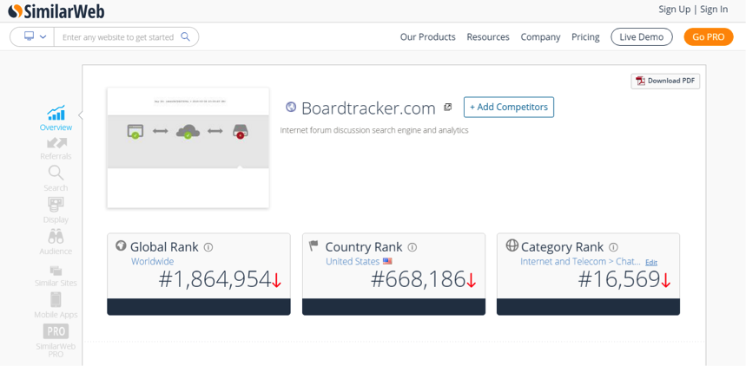Image resolution: width=746 pixels, height=366 pixels.
Task: Click the United States country link
Action: [x=353, y=261]
